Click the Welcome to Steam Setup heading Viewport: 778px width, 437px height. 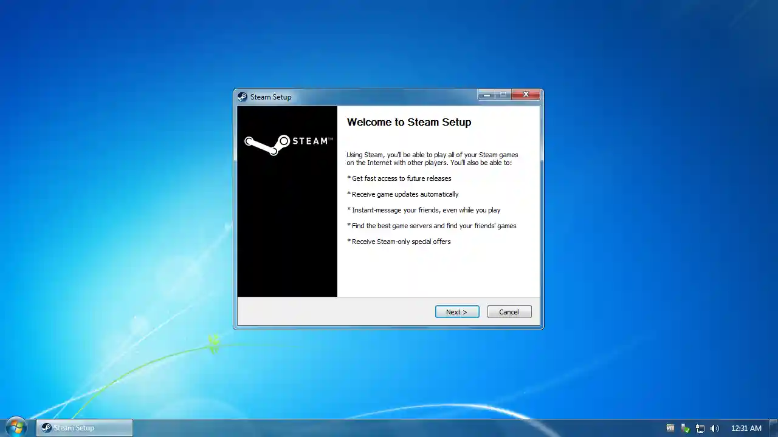[408, 122]
